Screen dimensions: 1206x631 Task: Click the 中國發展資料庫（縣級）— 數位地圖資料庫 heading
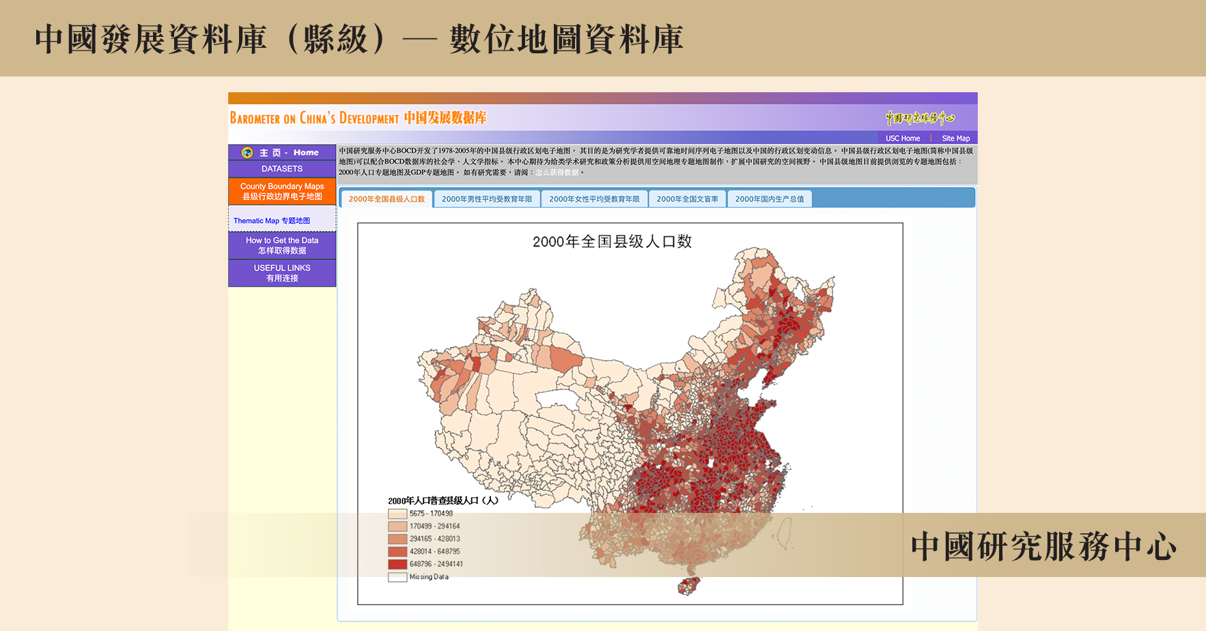click(x=359, y=39)
